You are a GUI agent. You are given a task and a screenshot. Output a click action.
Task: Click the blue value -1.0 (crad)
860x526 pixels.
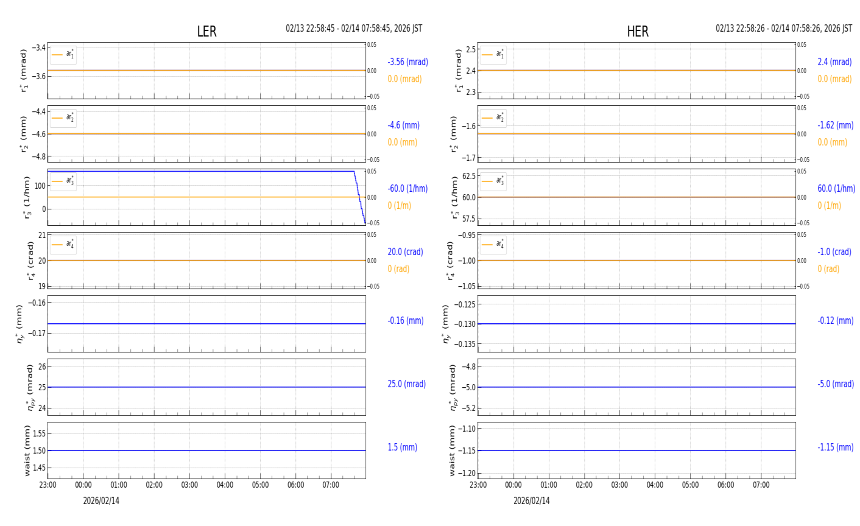pyautogui.click(x=834, y=252)
